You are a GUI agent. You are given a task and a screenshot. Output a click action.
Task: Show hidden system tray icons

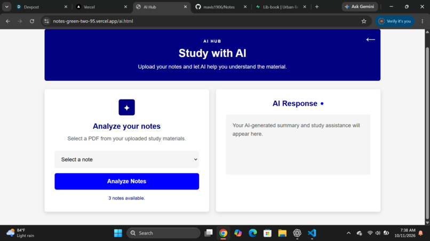click(x=348, y=233)
